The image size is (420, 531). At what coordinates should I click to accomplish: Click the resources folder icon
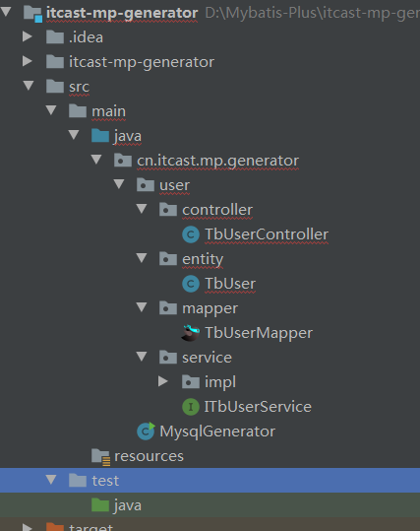100,457
